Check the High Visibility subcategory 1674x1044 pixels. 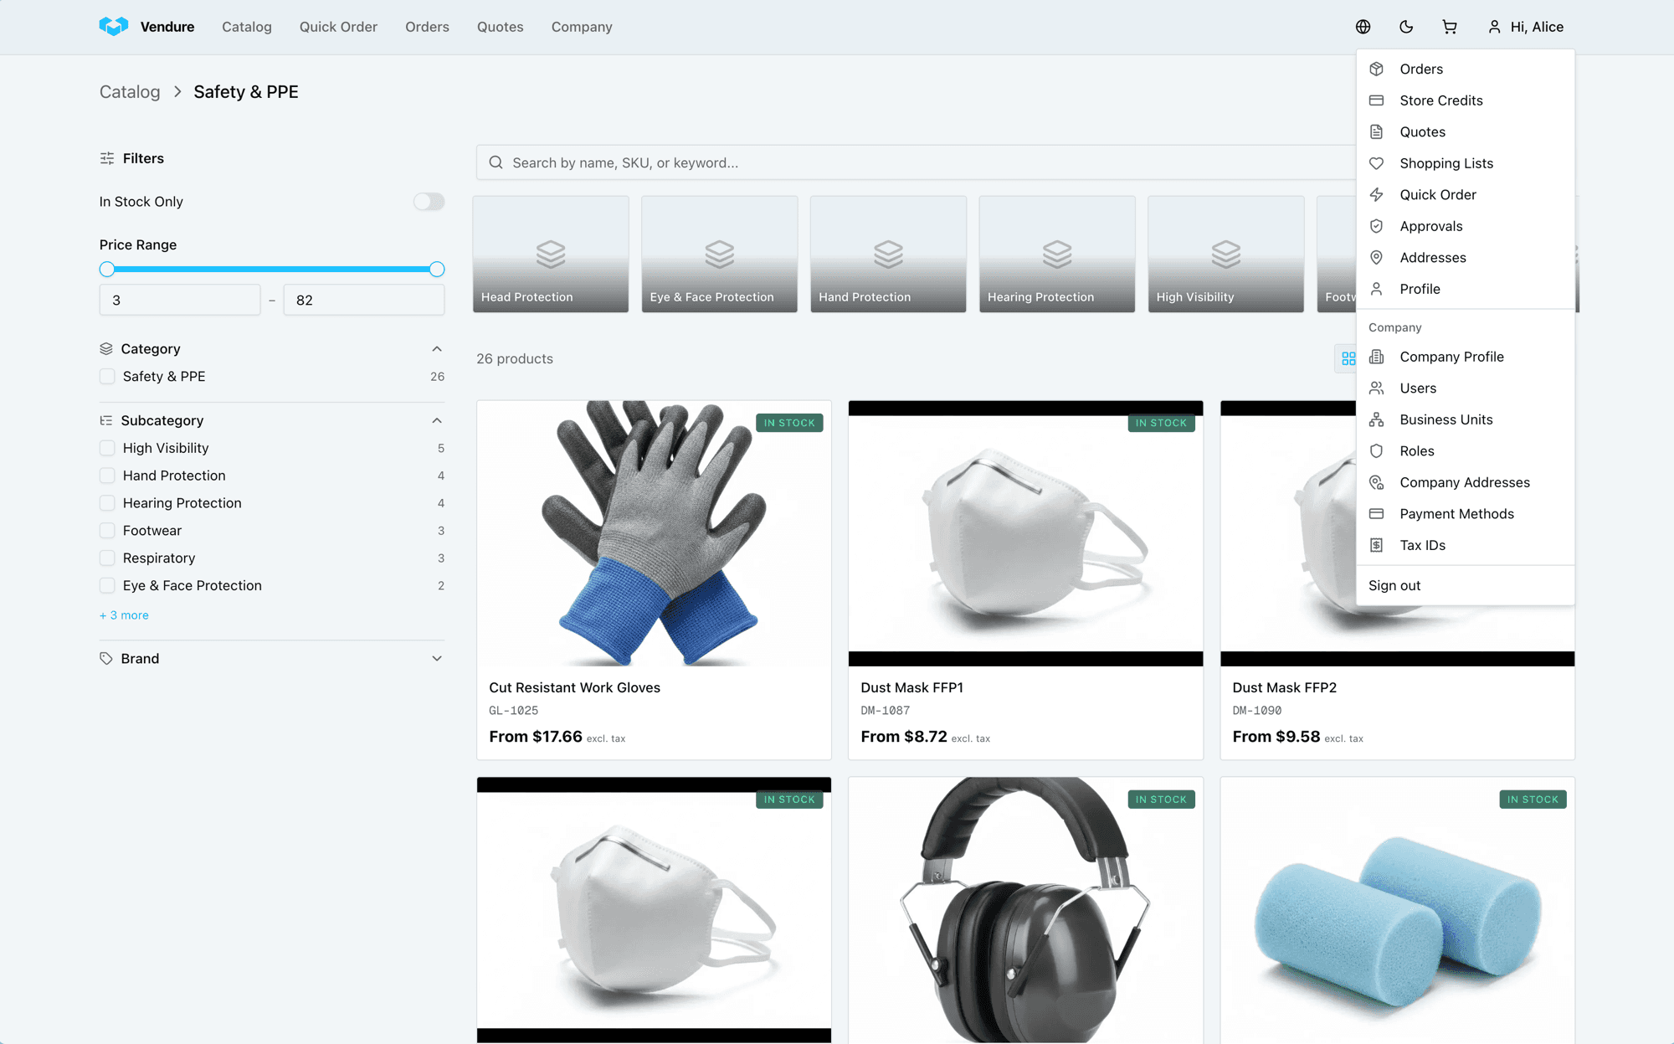(x=107, y=448)
